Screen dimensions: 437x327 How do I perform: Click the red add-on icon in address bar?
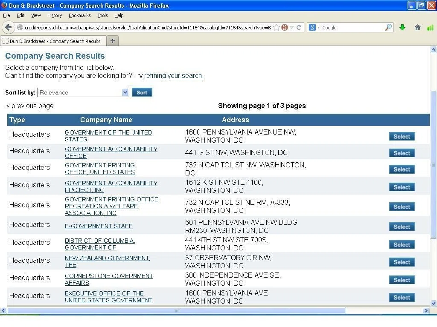tap(285, 28)
